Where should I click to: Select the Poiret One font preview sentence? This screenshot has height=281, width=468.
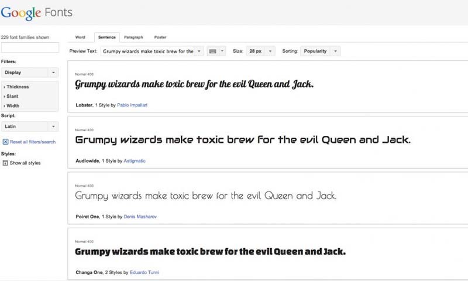(x=206, y=196)
